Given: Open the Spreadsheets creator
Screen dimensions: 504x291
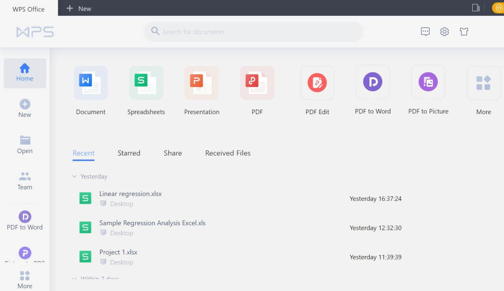Looking at the screenshot, I should (146, 87).
